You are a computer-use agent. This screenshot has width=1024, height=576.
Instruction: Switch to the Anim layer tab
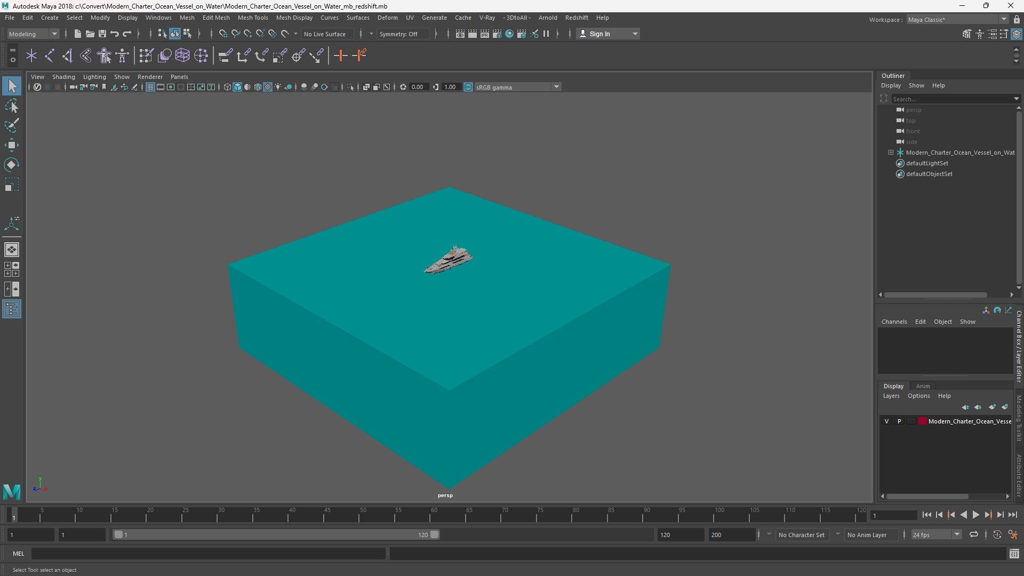(923, 386)
